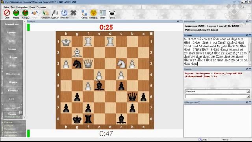This screenshot has height=142, width=252.
Task: Open the Инфо toolbar icon
Action: [102, 13]
